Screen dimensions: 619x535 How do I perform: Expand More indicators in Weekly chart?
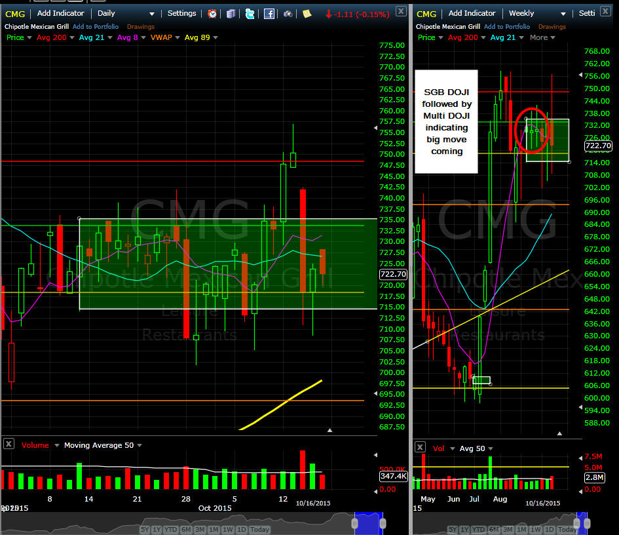553,37
